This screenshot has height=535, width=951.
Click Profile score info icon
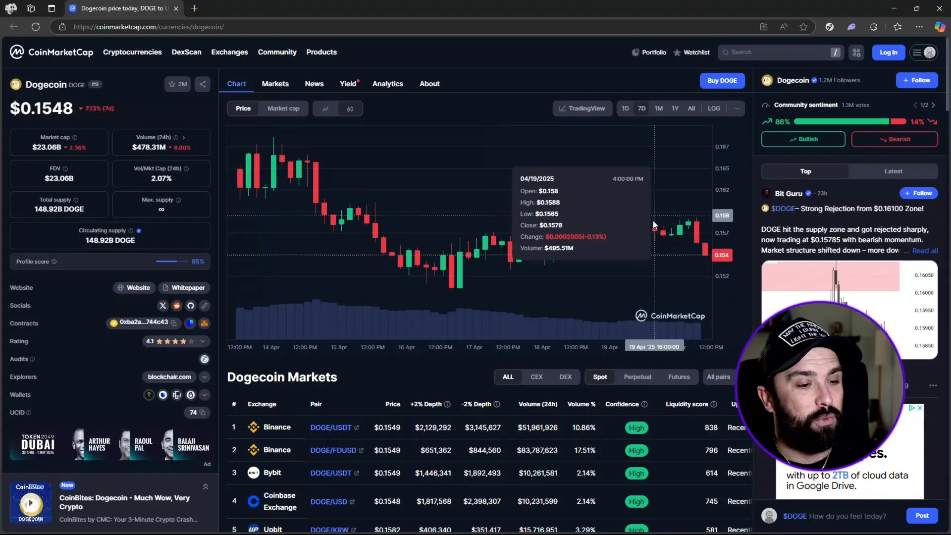click(x=54, y=262)
